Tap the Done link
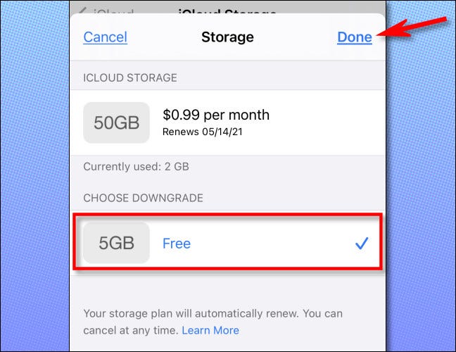456x352 pixels. click(x=355, y=37)
